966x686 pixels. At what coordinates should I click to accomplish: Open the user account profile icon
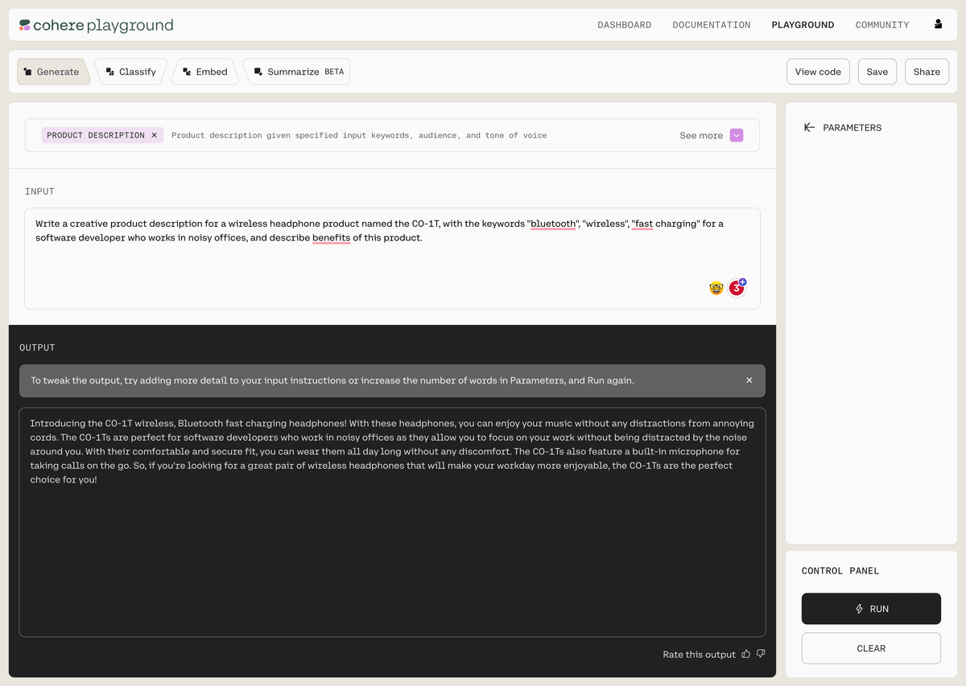click(938, 24)
